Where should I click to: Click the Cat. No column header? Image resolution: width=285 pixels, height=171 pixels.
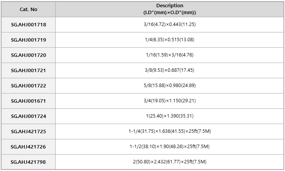[28, 9]
